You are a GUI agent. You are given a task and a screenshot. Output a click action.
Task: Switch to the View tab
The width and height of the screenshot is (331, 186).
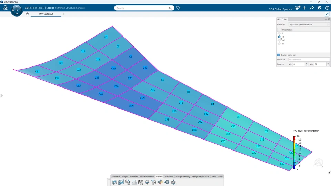214,176
